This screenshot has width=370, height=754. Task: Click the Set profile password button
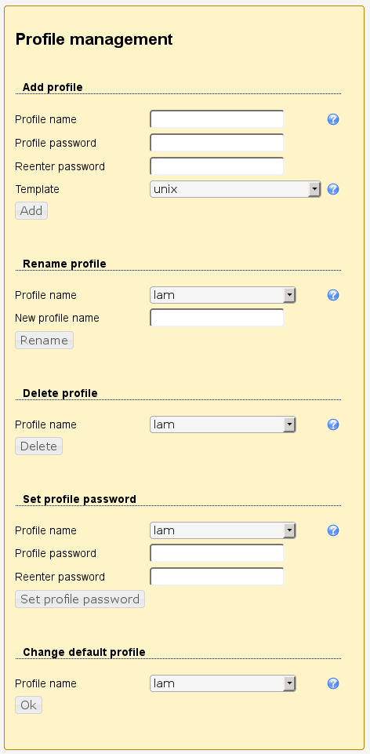[x=80, y=599]
